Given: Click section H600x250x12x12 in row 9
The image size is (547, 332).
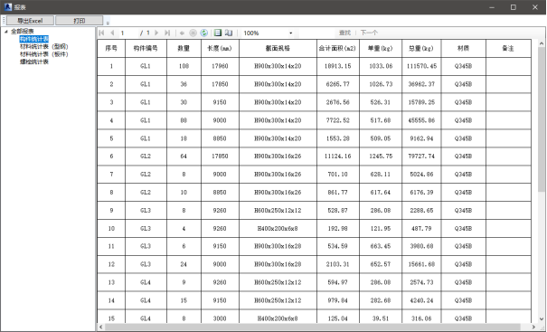Looking at the screenshot, I should click(x=278, y=211).
